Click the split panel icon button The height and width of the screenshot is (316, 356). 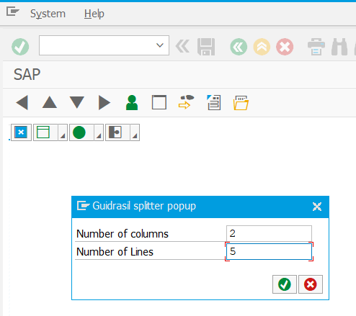pyautogui.click(x=117, y=132)
